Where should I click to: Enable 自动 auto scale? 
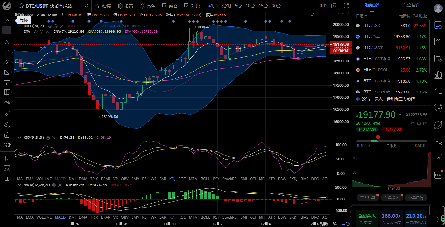(345, 224)
